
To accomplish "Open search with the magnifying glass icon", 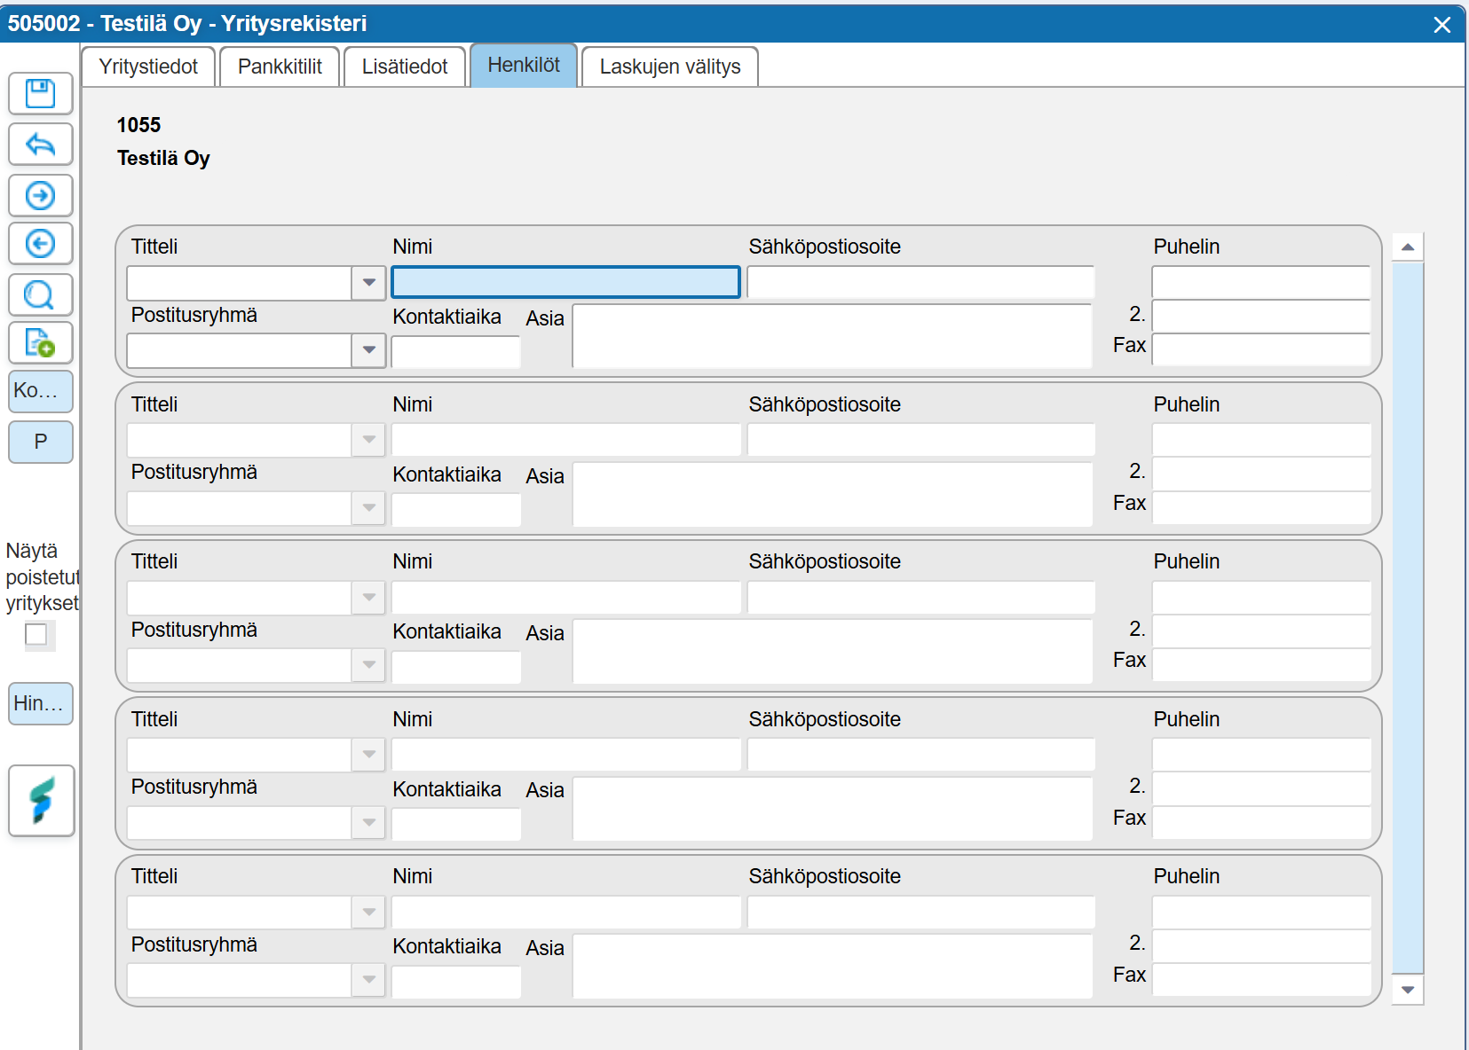I will pos(41,294).
